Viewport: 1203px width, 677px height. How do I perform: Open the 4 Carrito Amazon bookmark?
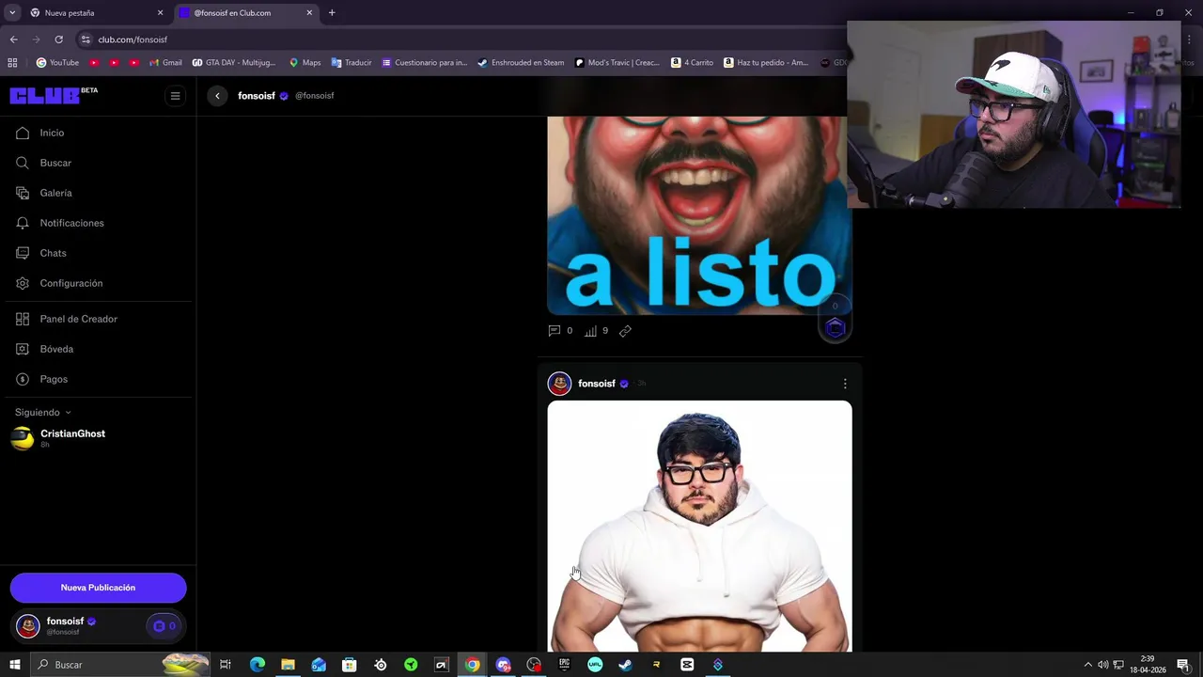coord(693,63)
